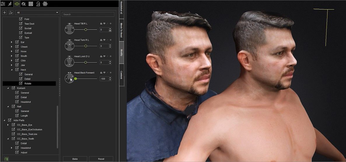Viewport: 346px width, 162px height.
Task: Expand the Nose tree node
Action: click(x=12, y=51)
